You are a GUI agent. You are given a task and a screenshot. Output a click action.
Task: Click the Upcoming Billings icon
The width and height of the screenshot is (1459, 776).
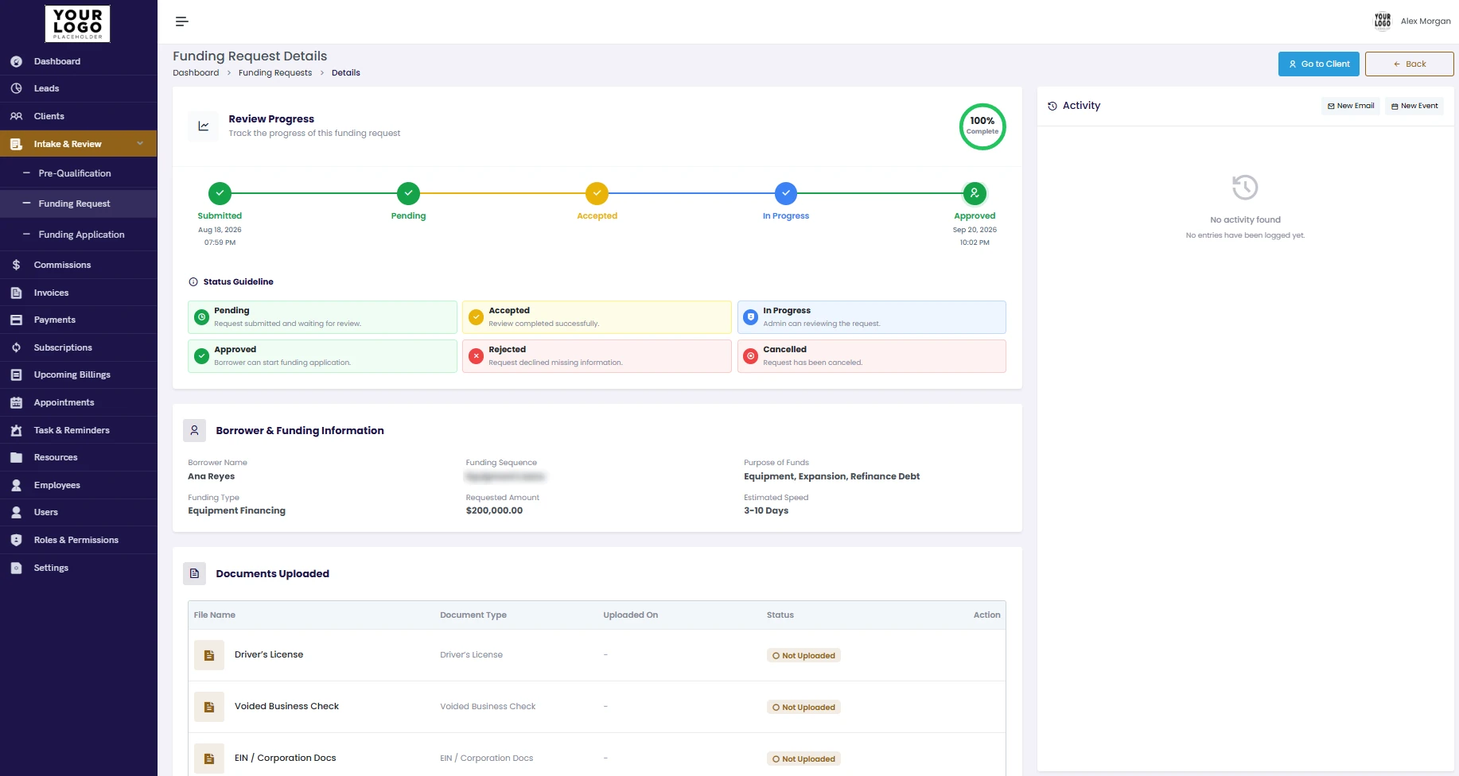click(16, 374)
